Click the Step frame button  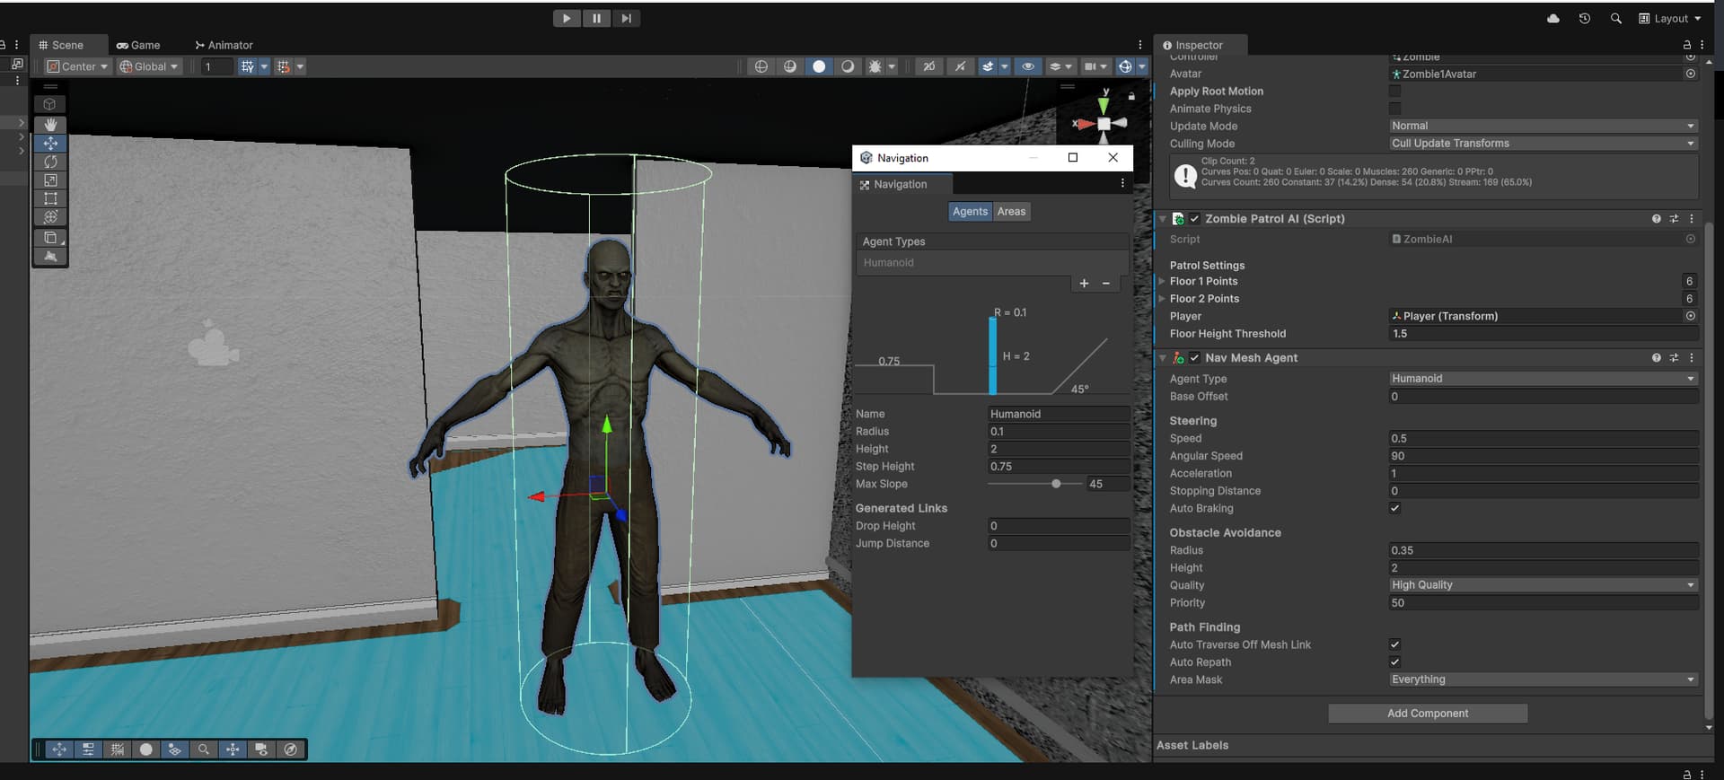tap(626, 18)
